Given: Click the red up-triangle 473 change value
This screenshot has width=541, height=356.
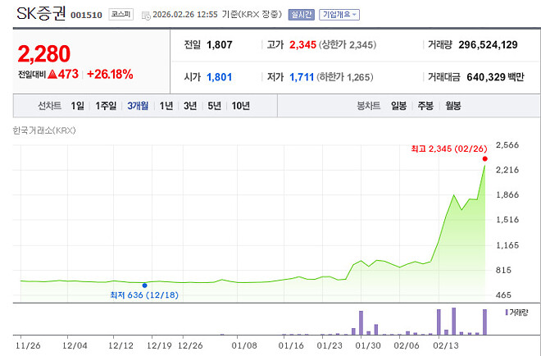Looking at the screenshot, I should pyautogui.click(x=63, y=74).
